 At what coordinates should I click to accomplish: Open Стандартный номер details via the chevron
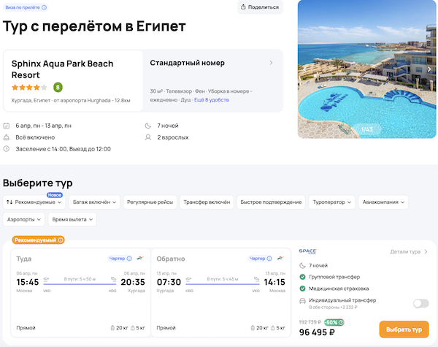[x=271, y=63]
